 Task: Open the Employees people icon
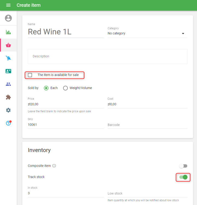coord(8,84)
